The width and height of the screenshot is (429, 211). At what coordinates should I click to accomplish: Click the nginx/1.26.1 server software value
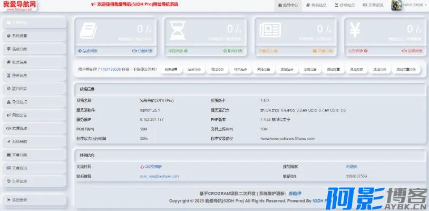(x=150, y=110)
